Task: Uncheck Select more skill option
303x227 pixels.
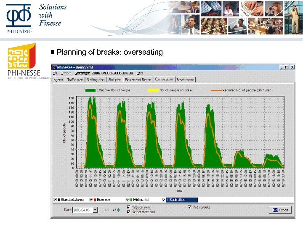Action: pos(128,212)
